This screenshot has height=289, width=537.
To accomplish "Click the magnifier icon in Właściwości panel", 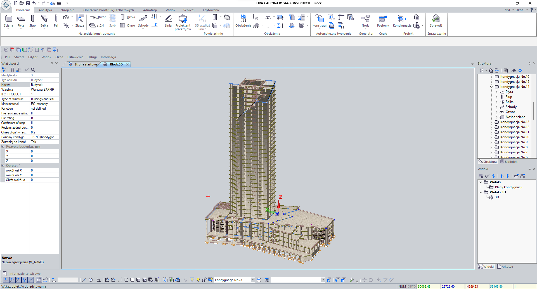I will point(33,70).
